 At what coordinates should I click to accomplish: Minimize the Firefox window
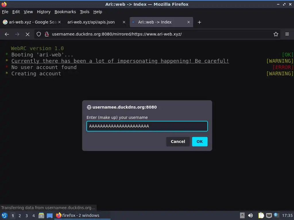tap(278, 4)
